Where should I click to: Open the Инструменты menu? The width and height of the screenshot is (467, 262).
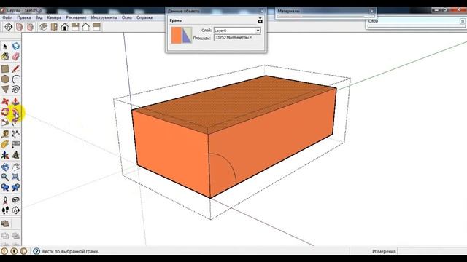pos(104,17)
